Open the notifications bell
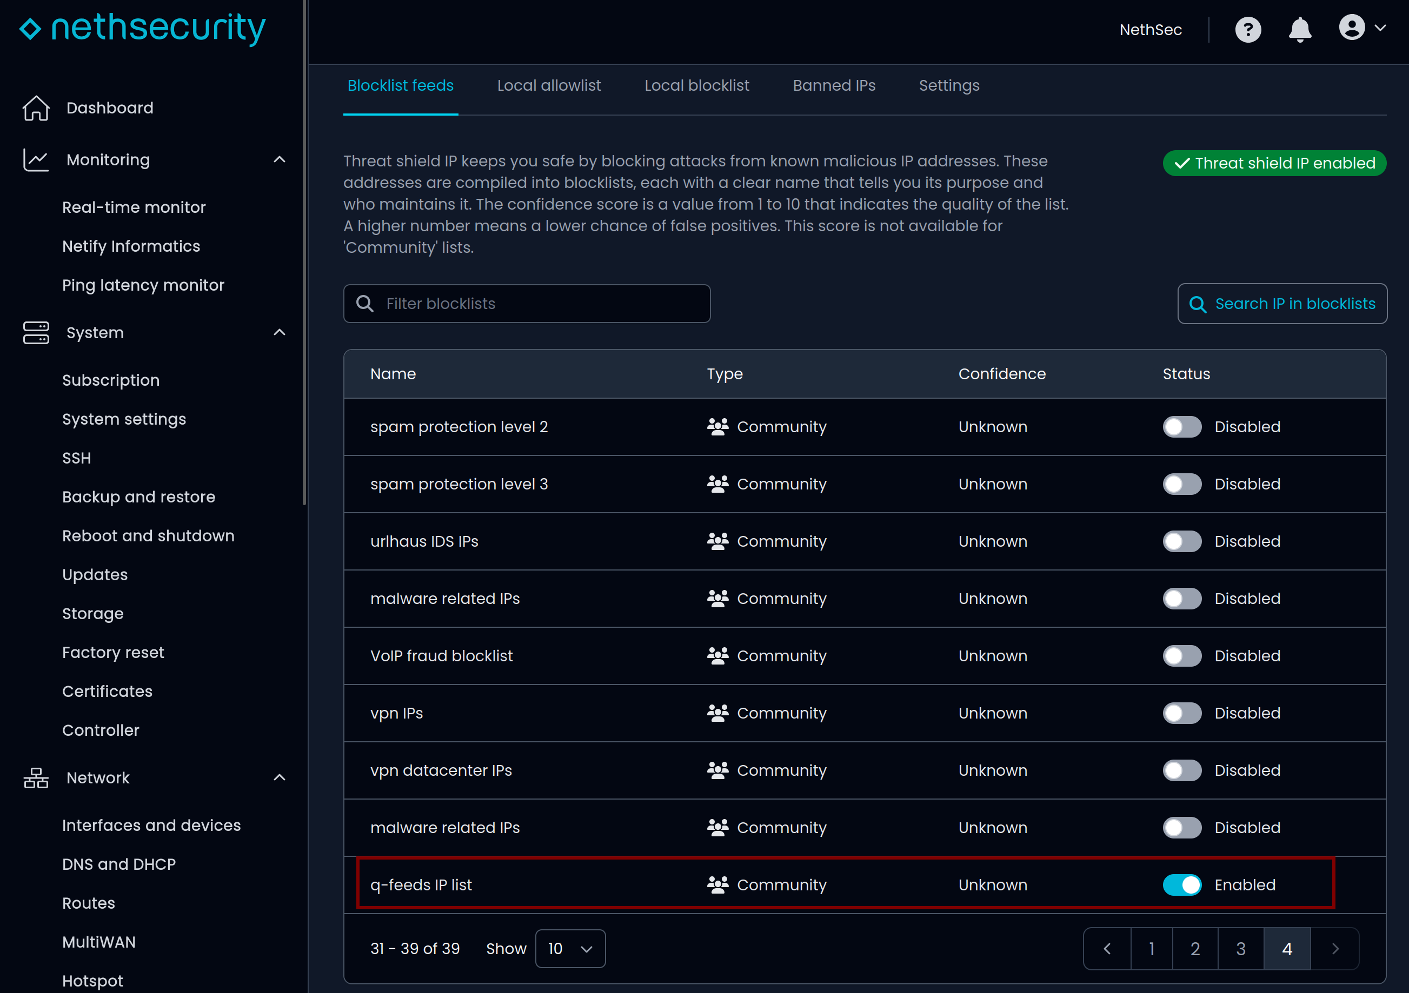 1299,29
